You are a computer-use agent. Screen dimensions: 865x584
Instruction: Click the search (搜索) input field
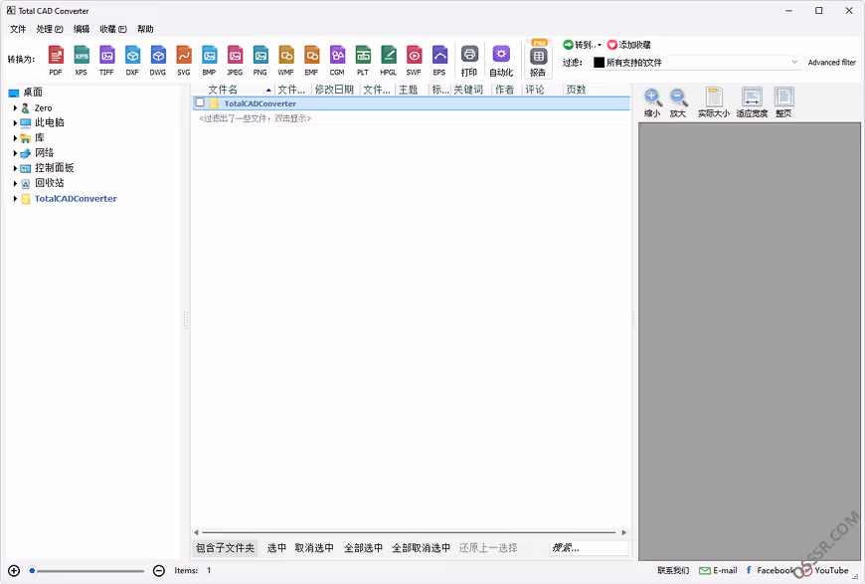590,548
